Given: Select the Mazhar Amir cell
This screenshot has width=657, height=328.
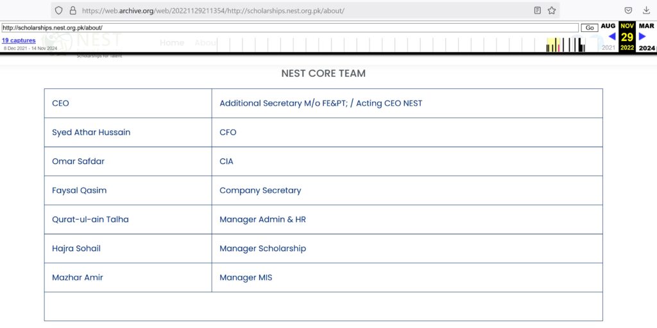Looking at the screenshot, I should 128,277.
